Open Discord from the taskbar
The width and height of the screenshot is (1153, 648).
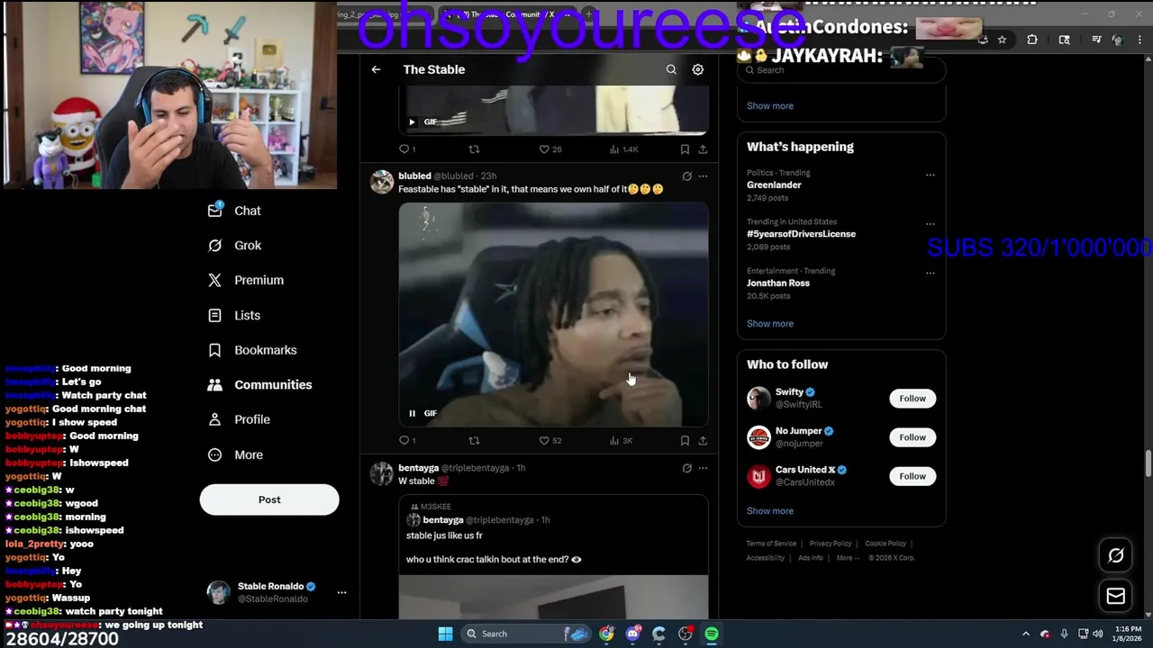click(633, 634)
